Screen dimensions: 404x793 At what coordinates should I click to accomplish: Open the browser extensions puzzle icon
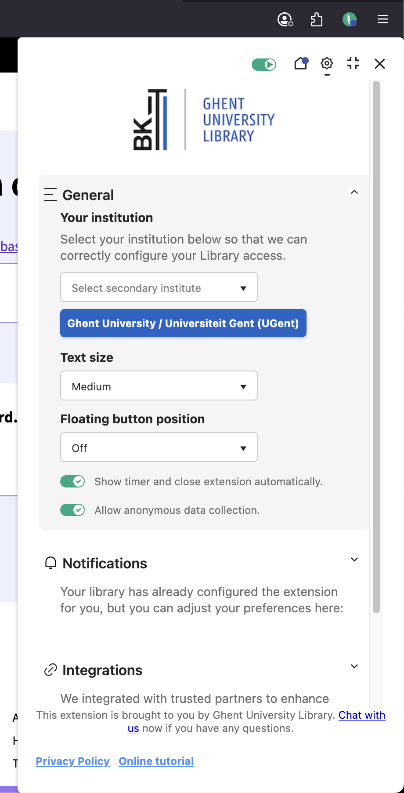tap(317, 19)
